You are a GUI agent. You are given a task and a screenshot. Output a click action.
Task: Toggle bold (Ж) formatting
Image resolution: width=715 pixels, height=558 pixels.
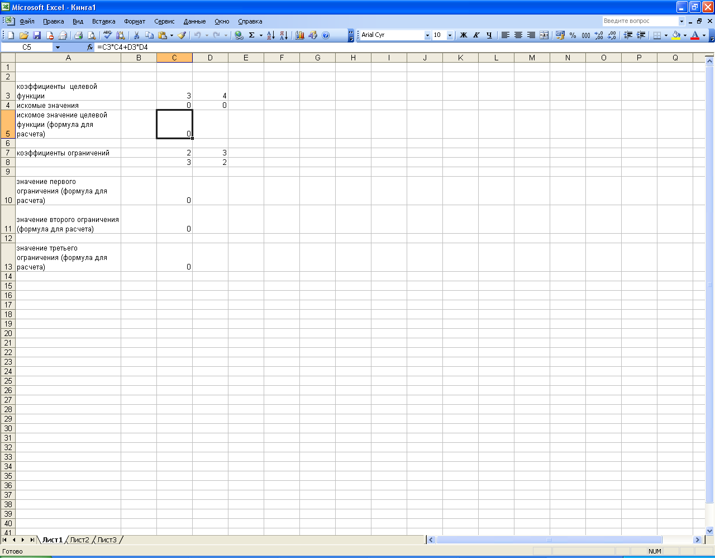coord(464,35)
